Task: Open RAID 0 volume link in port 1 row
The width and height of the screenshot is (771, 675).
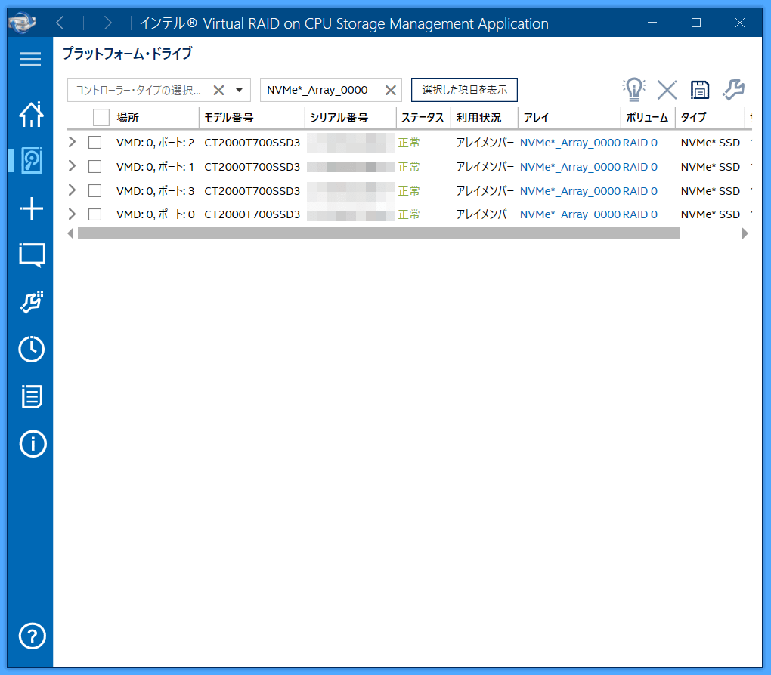Action: 639,167
